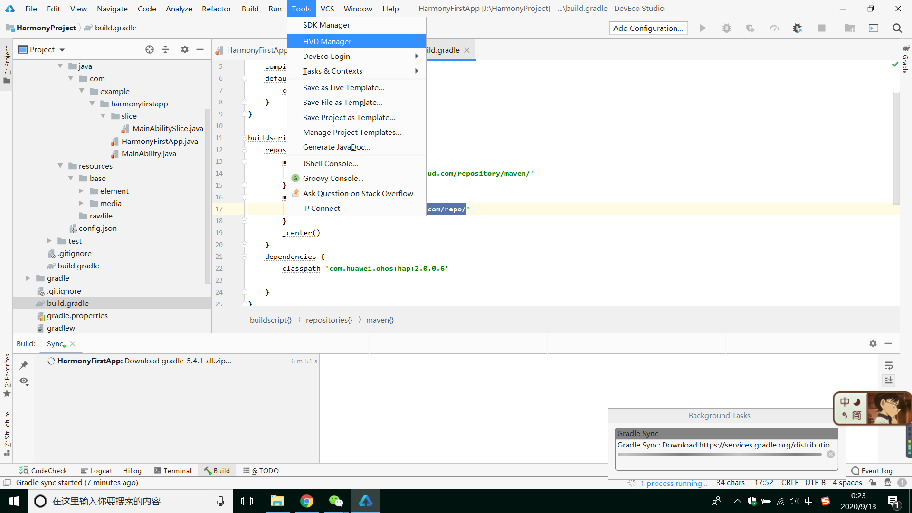
Task: Open Project panel gear settings
Action: [x=185, y=49]
